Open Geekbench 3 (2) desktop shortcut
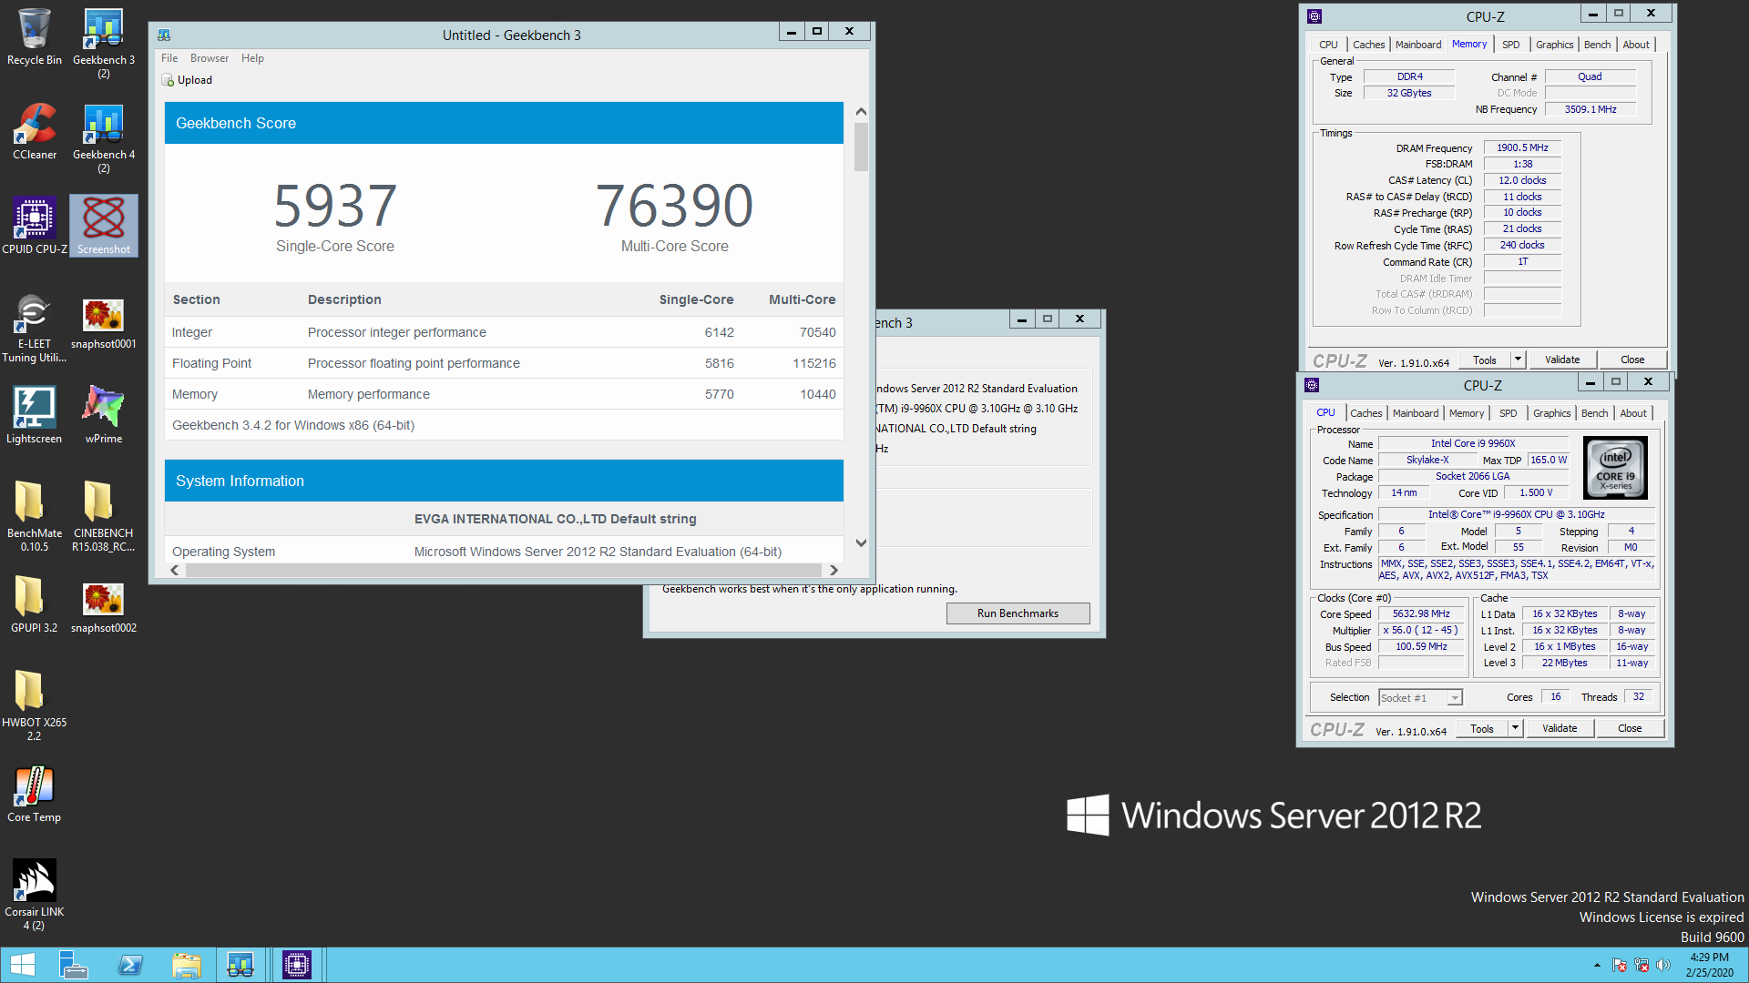Screen dimensions: 1749x983 [104, 43]
